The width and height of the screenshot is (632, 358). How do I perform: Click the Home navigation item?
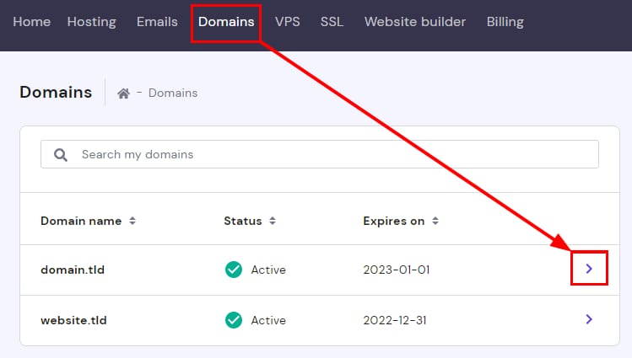coord(32,22)
